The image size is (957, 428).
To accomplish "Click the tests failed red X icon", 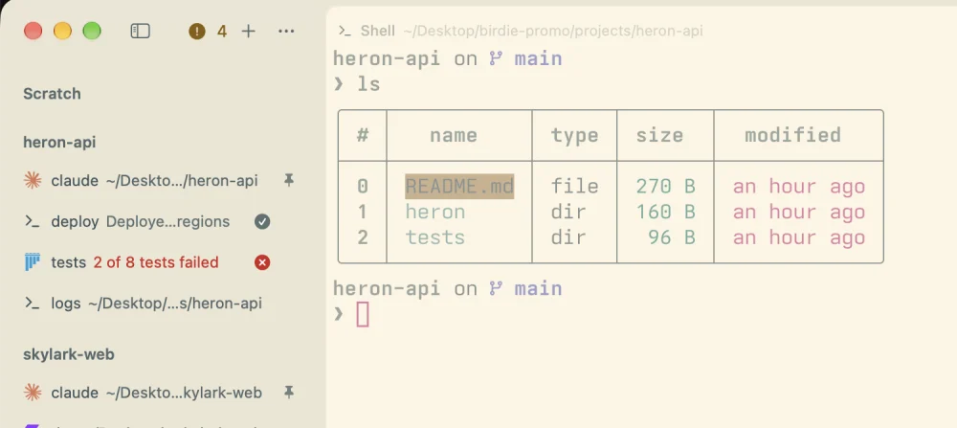I will tap(262, 262).
